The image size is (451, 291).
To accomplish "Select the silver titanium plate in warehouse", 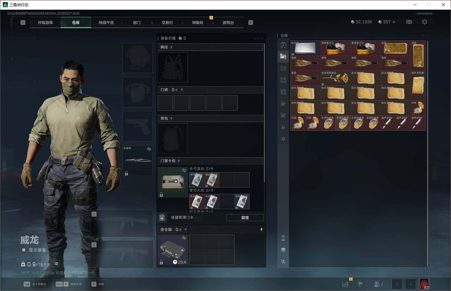I will pyautogui.click(x=306, y=48).
